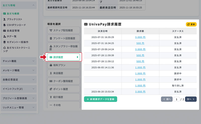Viewport: 201px width, 124px height.
Task: Click the page number input field
Action: tap(176, 99)
